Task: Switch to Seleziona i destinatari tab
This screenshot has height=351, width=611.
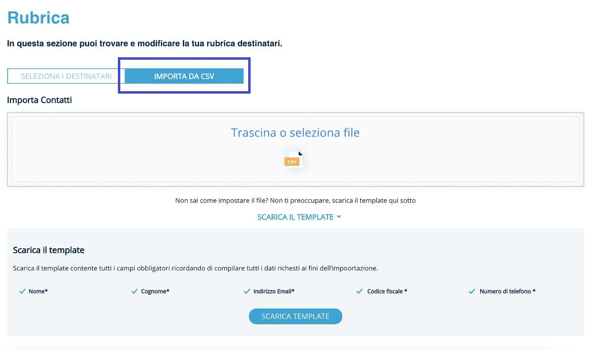Action: click(x=66, y=76)
